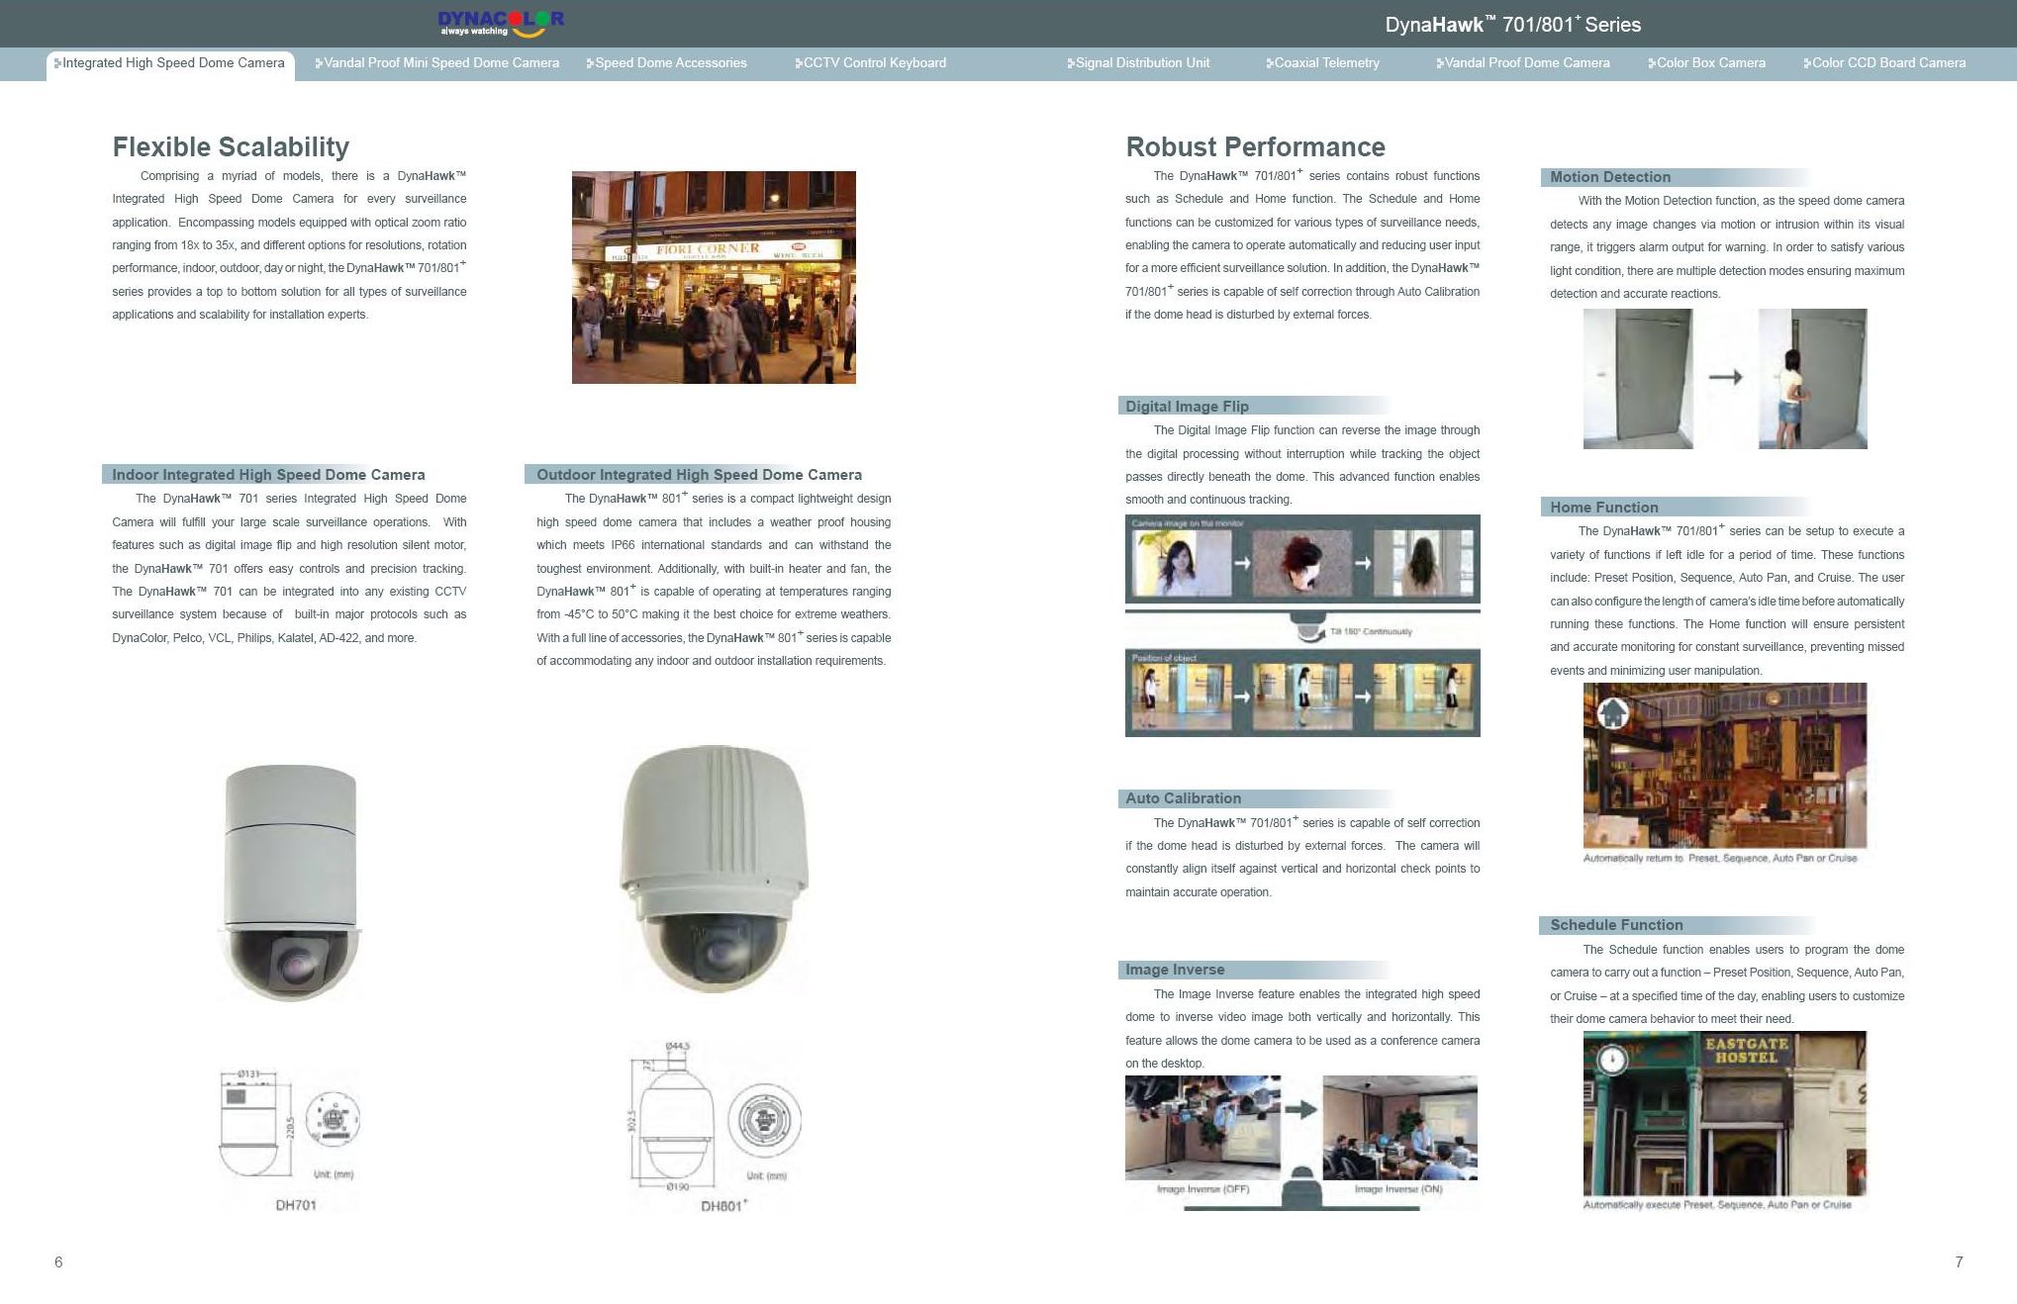Click the arrow between Image Inverse photos
2017x1304 pixels.
[1300, 1109]
